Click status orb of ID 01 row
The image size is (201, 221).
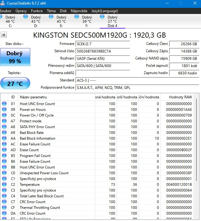[x=4, y=104]
